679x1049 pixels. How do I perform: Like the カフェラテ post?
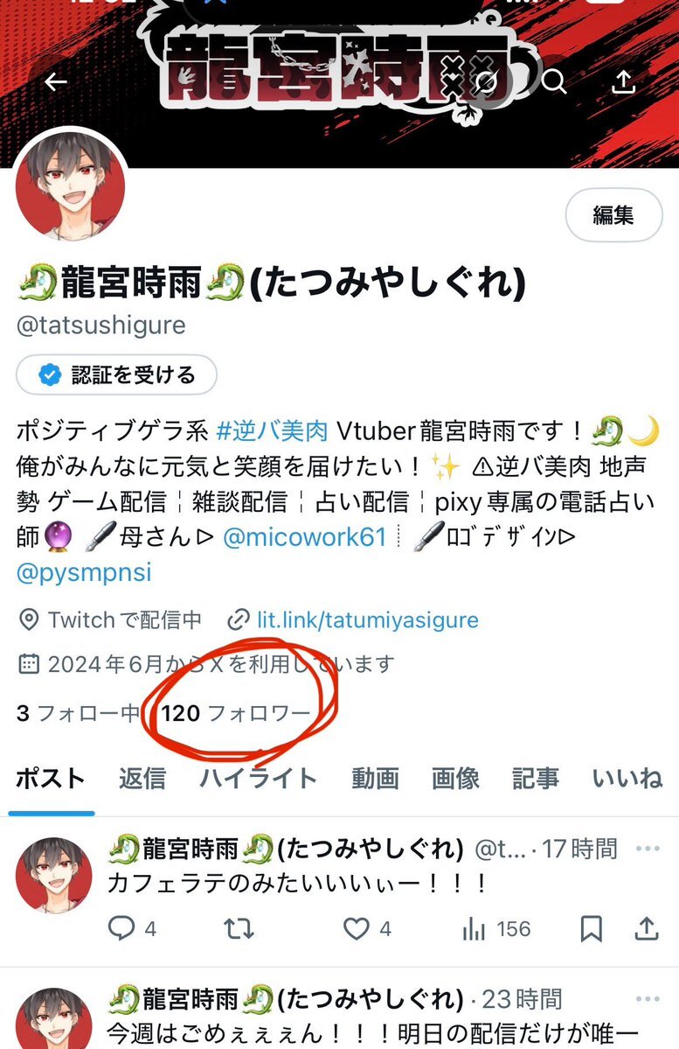[x=367, y=928]
